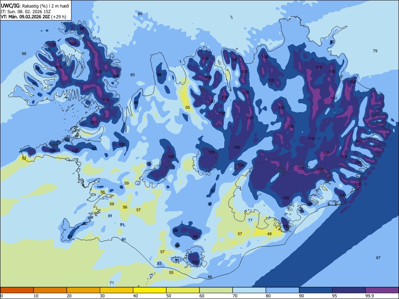
Task: Choose the yellow-green 60–70 legend swatch
Action: [x=216, y=290]
